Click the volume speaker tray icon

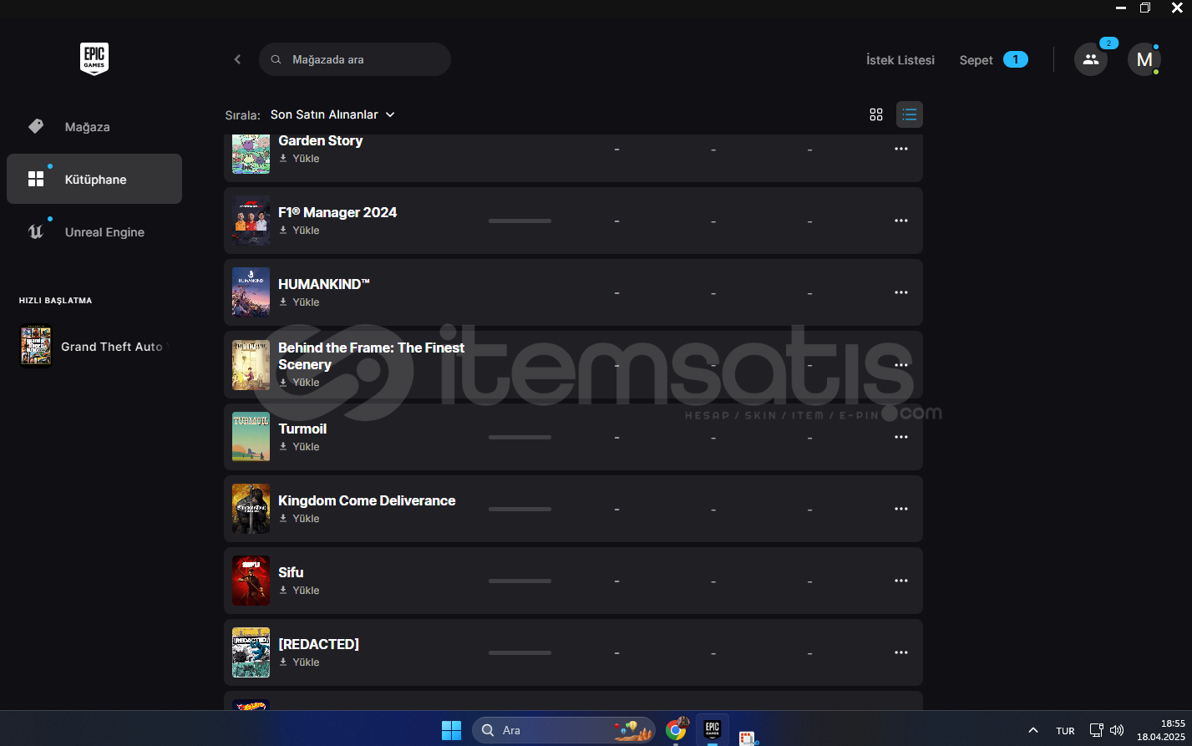pos(1117,730)
